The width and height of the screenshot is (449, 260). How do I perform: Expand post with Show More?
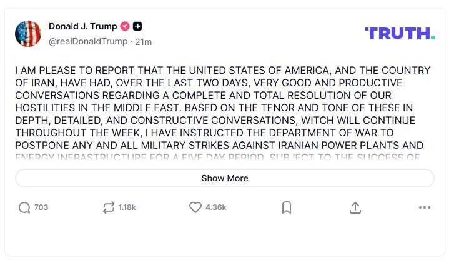(x=224, y=178)
